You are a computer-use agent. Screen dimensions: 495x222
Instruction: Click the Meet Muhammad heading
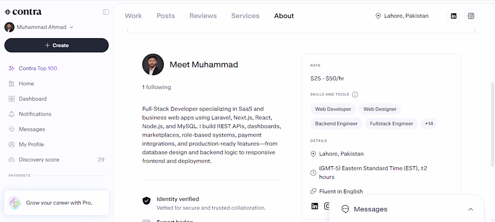[x=204, y=65]
